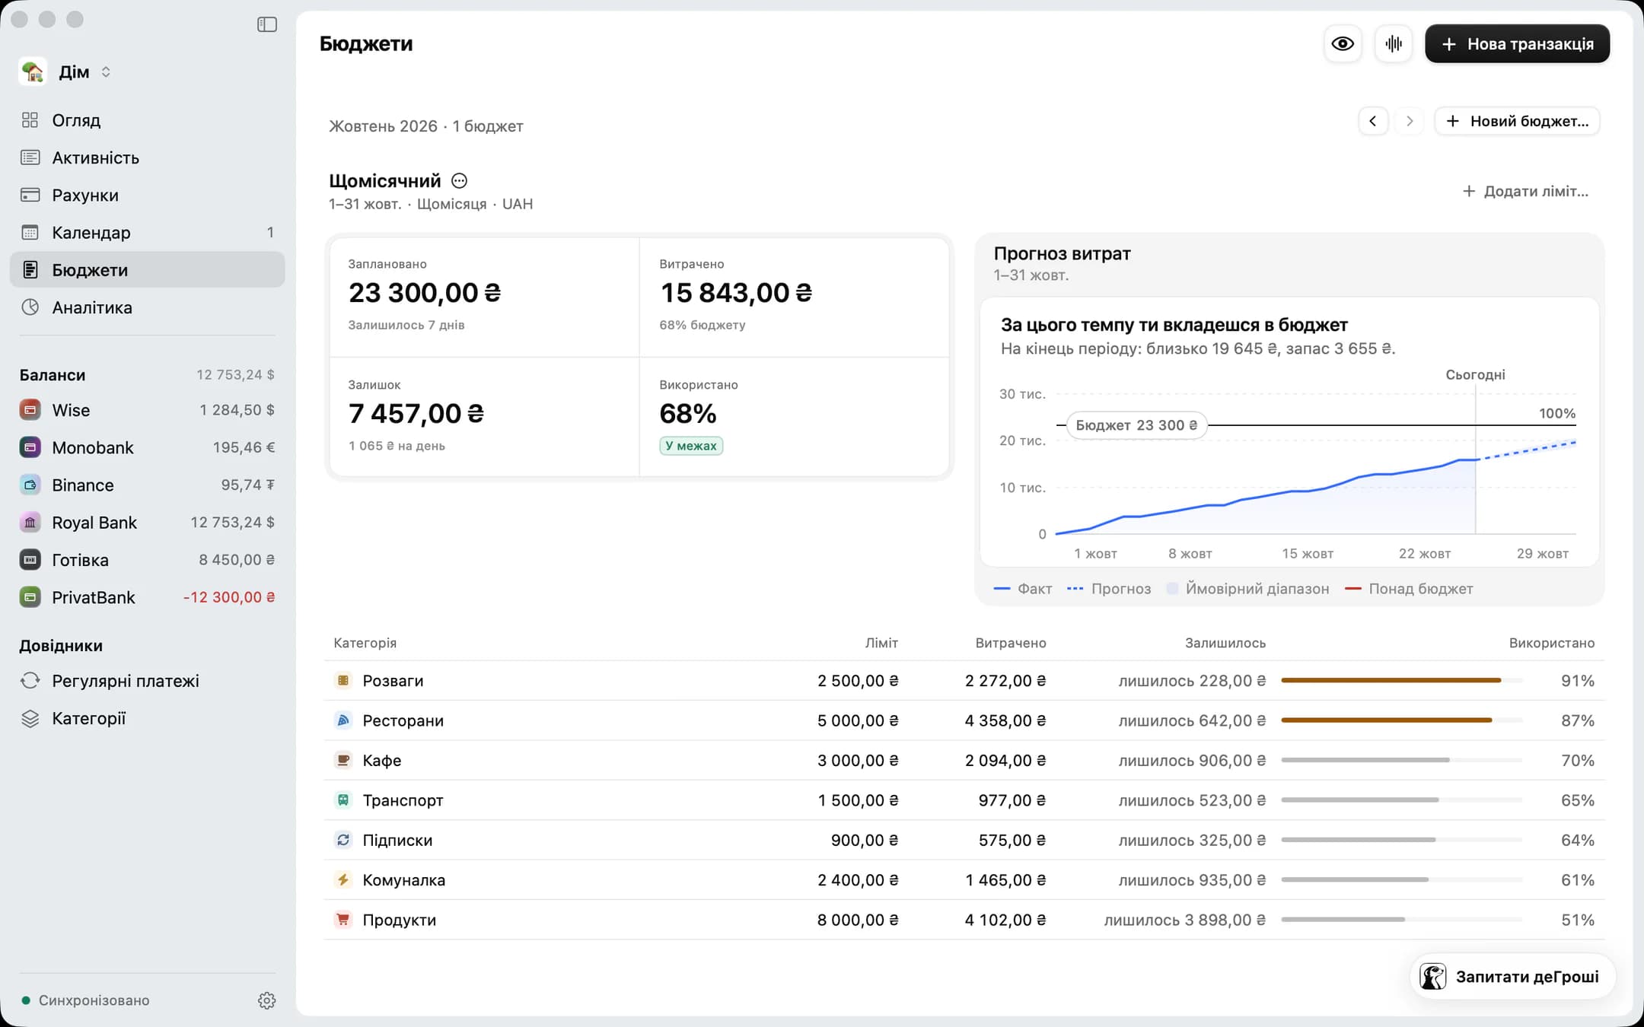This screenshot has height=1027, width=1644.
Task: Open the Огляд section in sidebar
Action: click(148, 120)
